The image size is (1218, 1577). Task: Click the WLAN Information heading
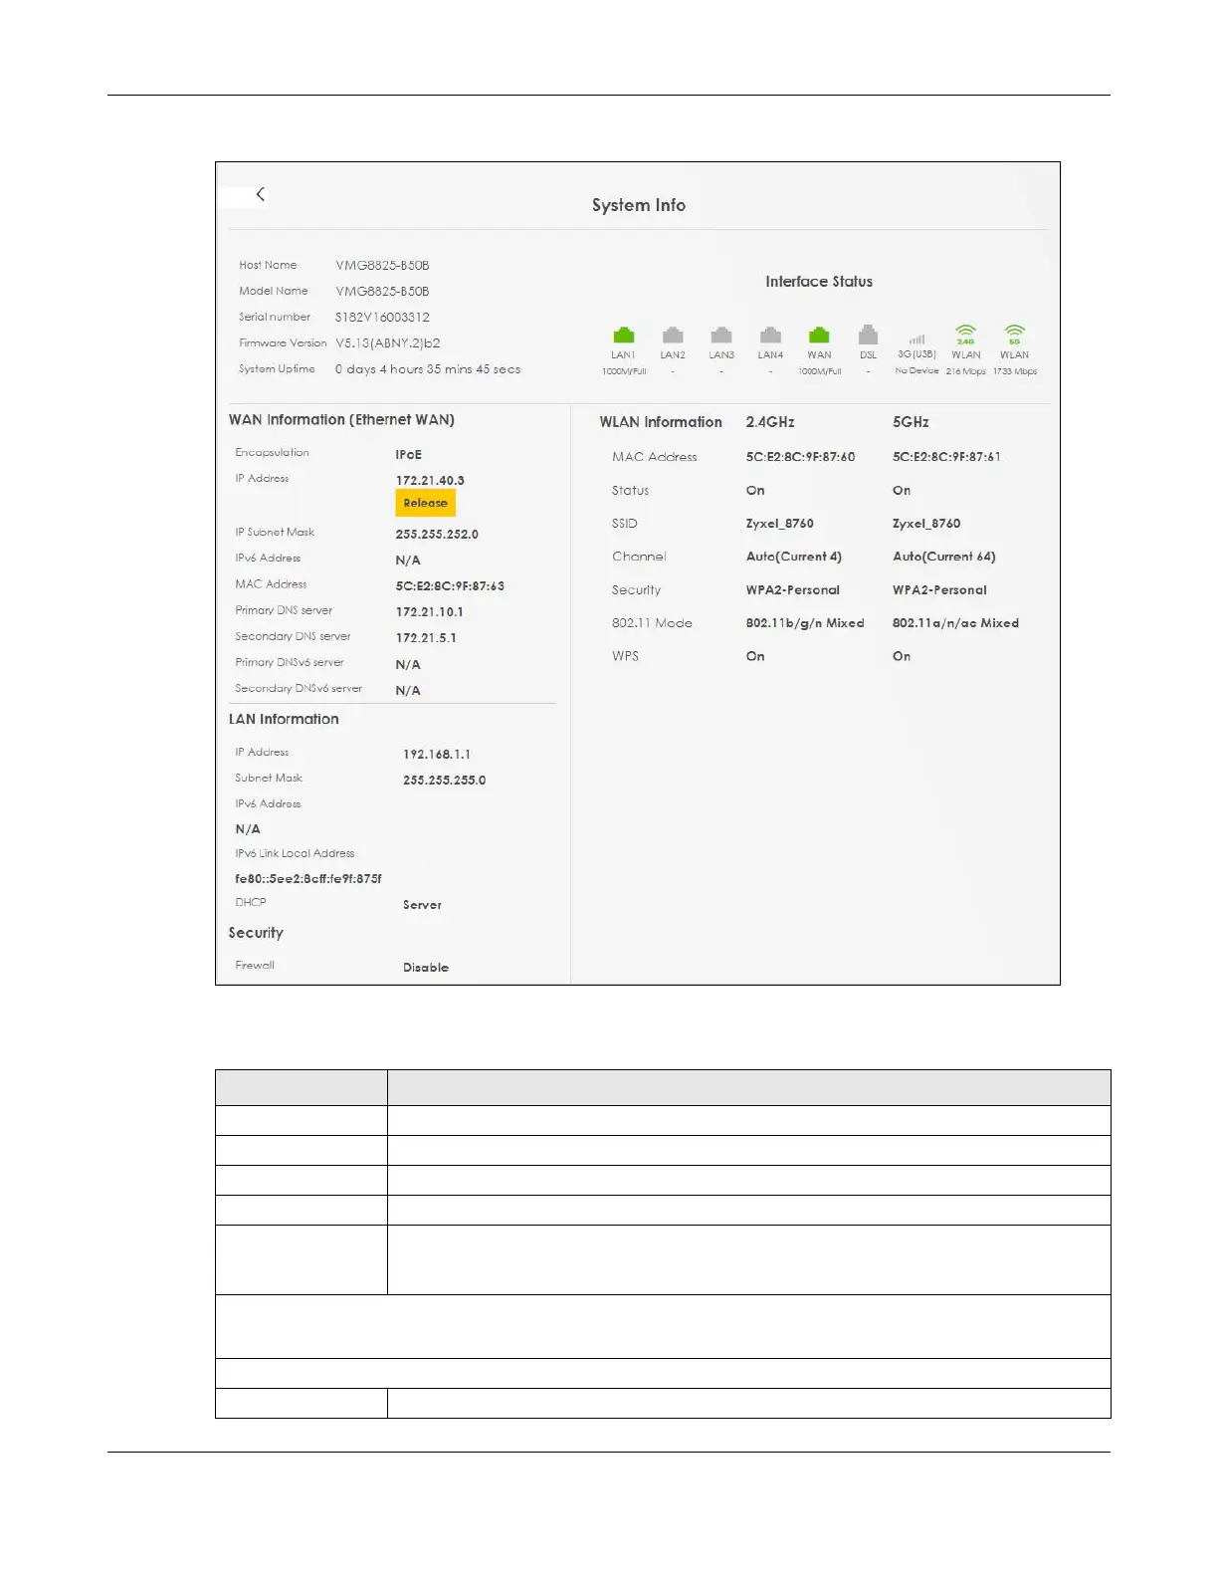pos(661,422)
